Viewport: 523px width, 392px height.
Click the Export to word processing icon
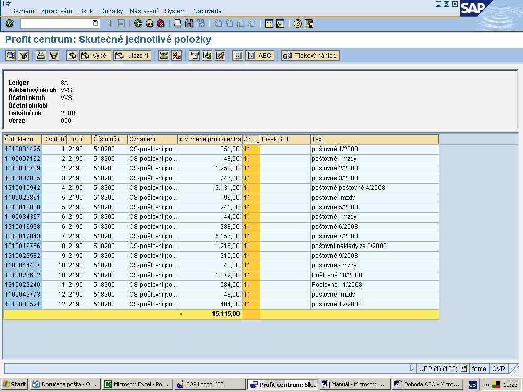click(x=195, y=55)
